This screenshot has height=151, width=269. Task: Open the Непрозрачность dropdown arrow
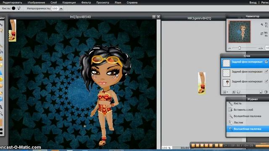pos(61,8)
